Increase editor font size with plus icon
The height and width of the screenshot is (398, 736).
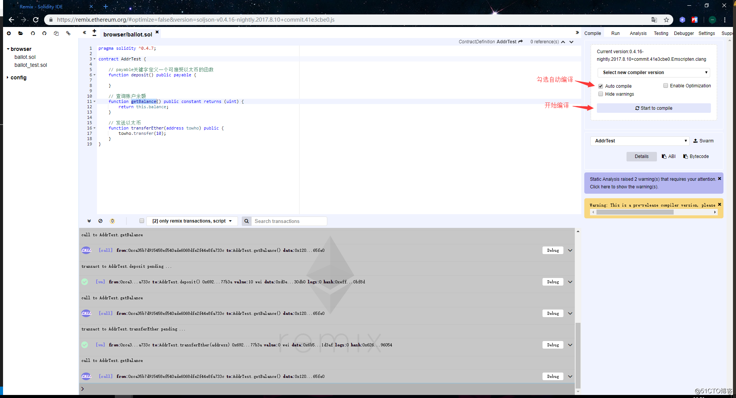[94, 31]
